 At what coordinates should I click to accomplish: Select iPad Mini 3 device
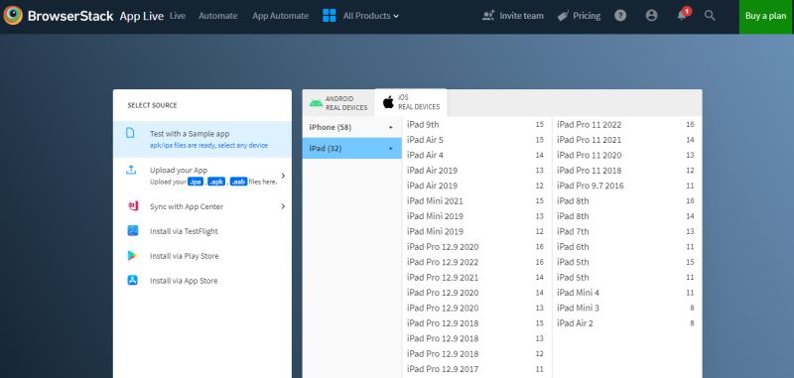[x=626, y=308]
